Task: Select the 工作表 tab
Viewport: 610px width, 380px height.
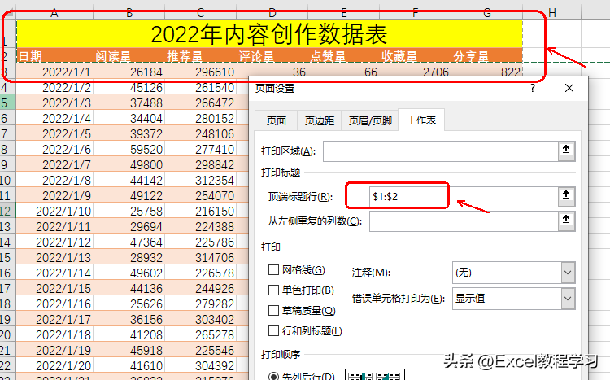Action: pyautogui.click(x=421, y=120)
